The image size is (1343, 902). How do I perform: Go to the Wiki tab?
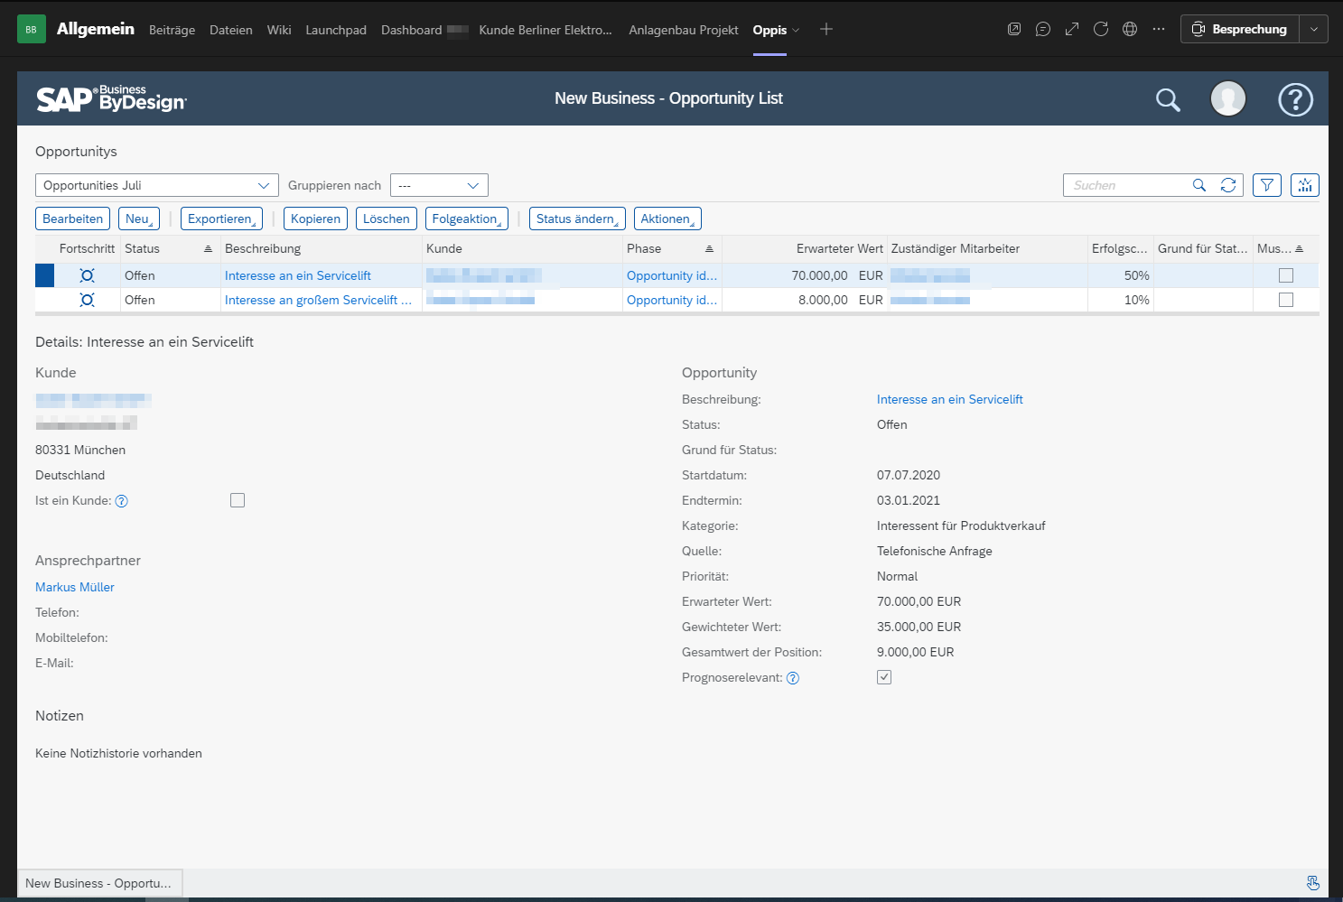[x=279, y=30]
